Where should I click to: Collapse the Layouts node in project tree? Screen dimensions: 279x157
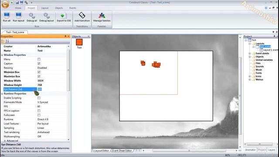tap(250, 44)
